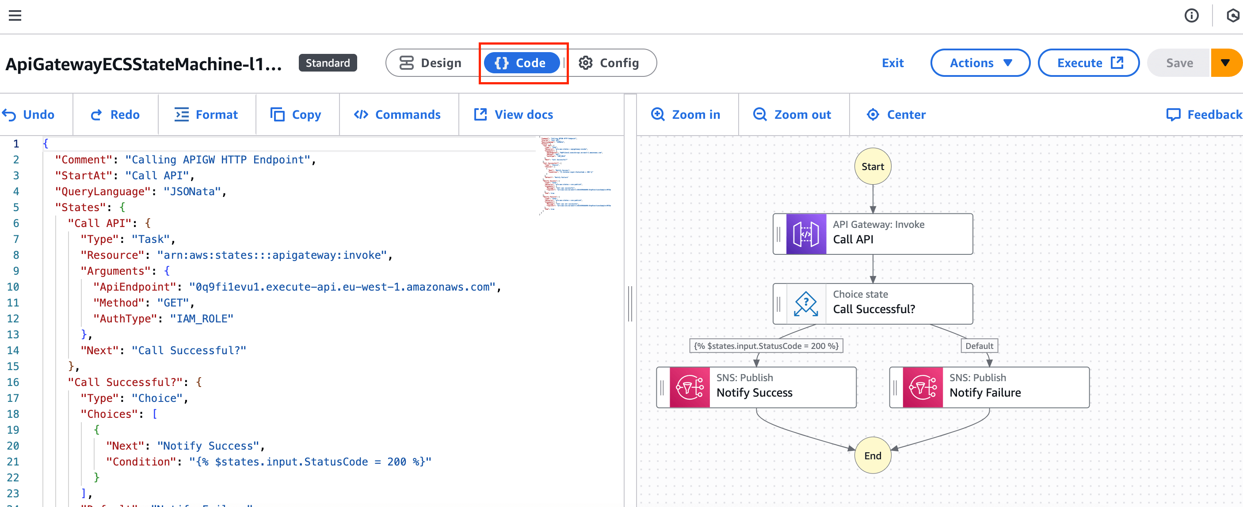Image resolution: width=1243 pixels, height=507 pixels.
Task: Switch to Config mode
Action: (609, 63)
